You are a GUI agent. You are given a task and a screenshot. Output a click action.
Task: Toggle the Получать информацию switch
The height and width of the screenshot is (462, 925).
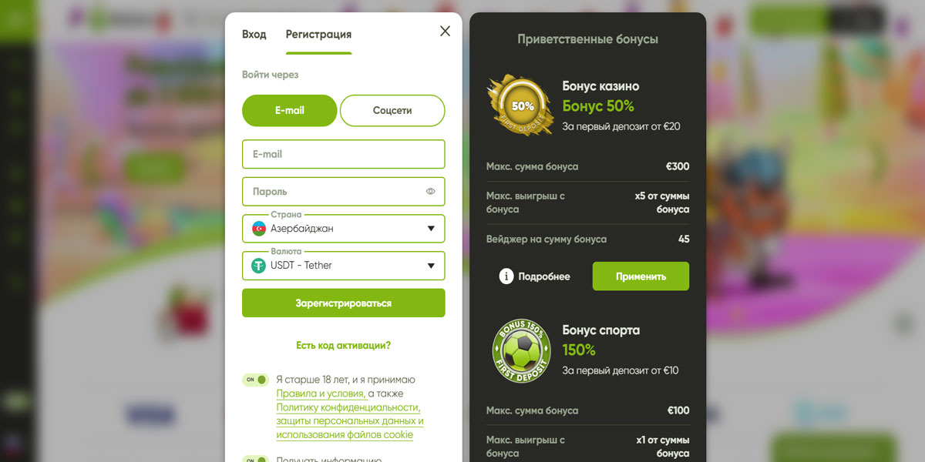(255, 460)
